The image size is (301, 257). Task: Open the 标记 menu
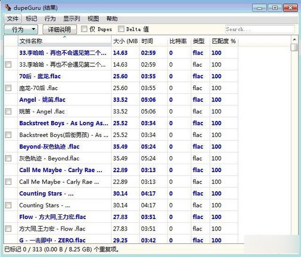point(32,19)
